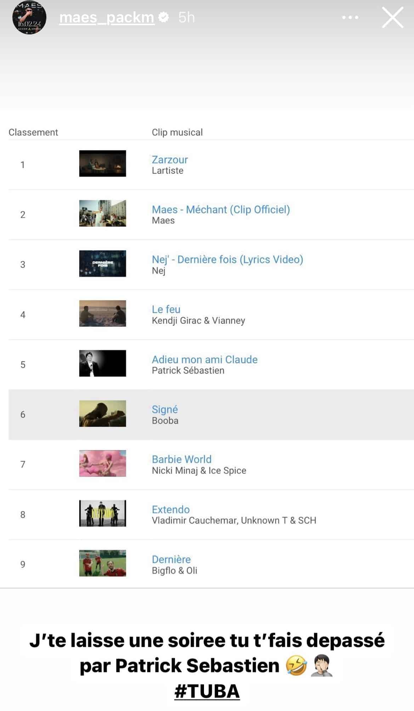This screenshot has width=414, height=711.
Task: Click the Dernière fois lyrics thumbnail
Action: pos(102,263)
